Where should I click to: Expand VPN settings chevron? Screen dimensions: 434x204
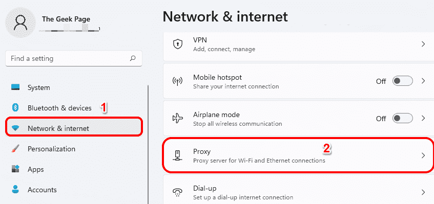click(423, 44)
